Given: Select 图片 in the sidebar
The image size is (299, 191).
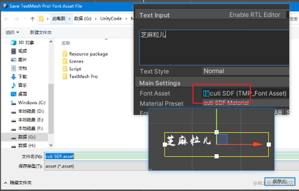Looking at the screenshot, I should [19, 60].
